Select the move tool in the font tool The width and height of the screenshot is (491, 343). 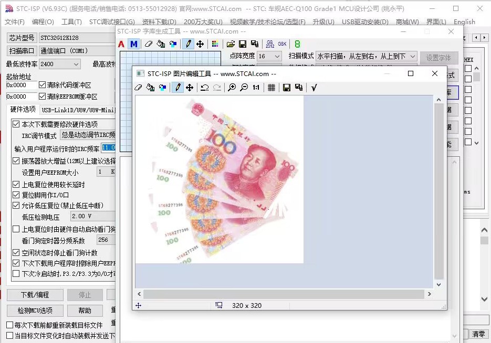200,44
